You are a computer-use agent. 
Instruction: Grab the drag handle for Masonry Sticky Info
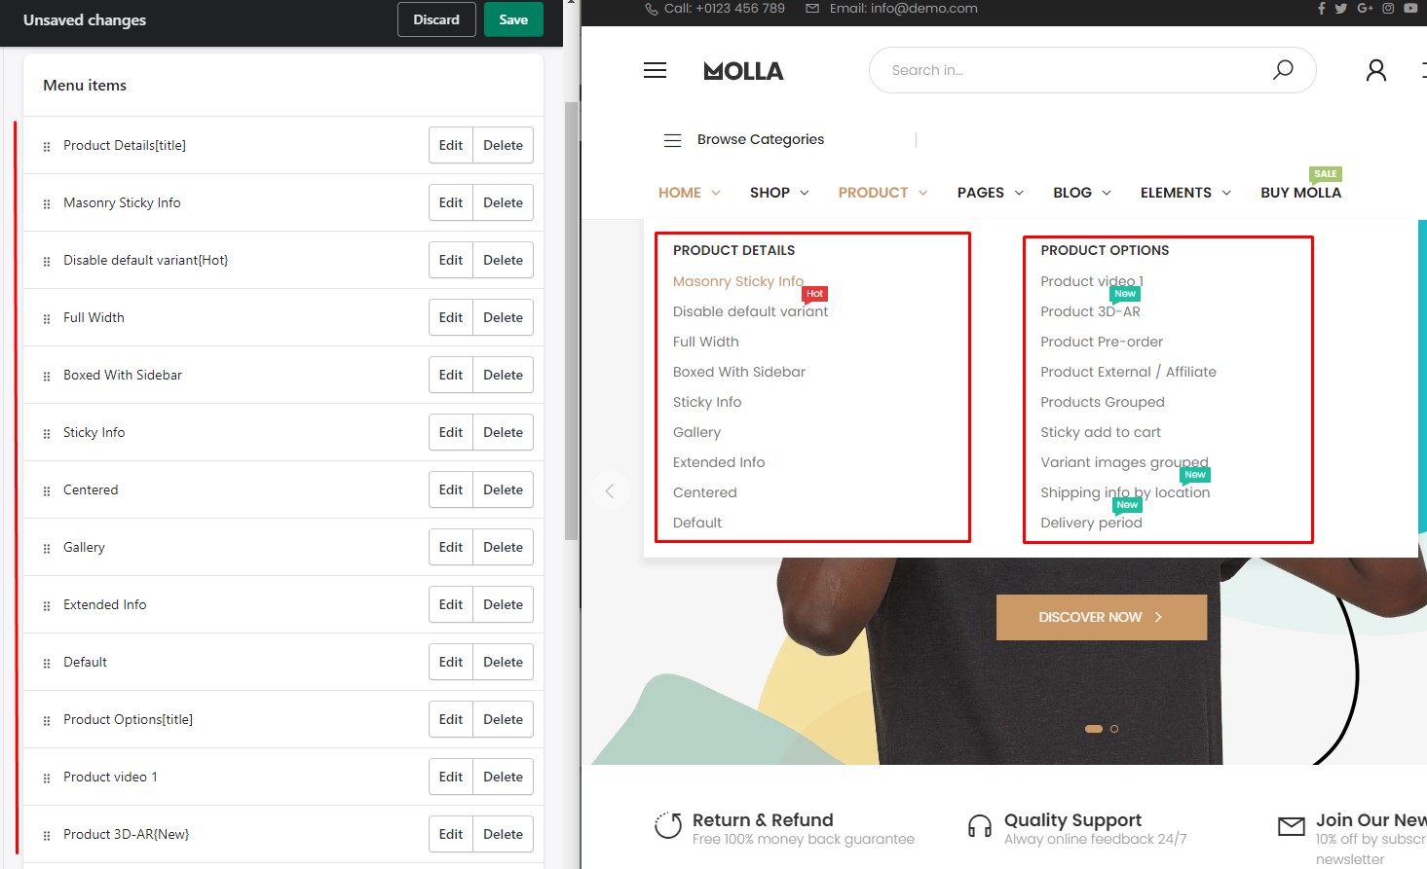[47, 203]
